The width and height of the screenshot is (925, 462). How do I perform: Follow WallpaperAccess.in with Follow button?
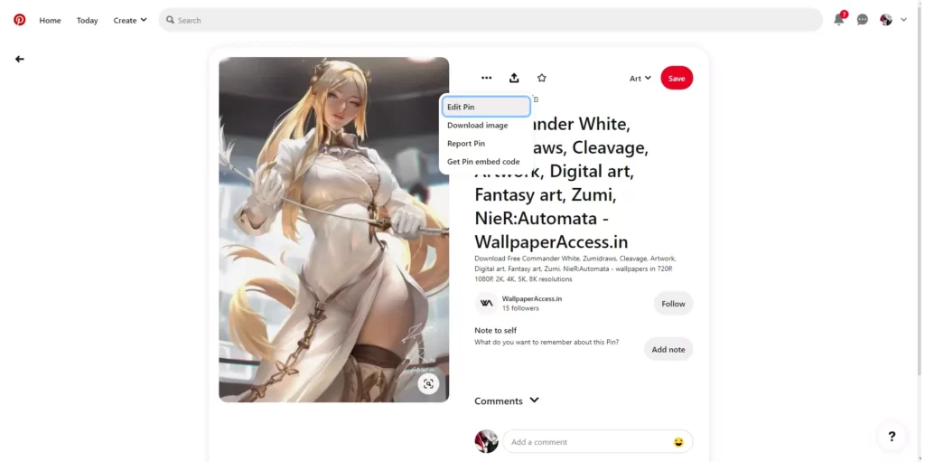673,304
